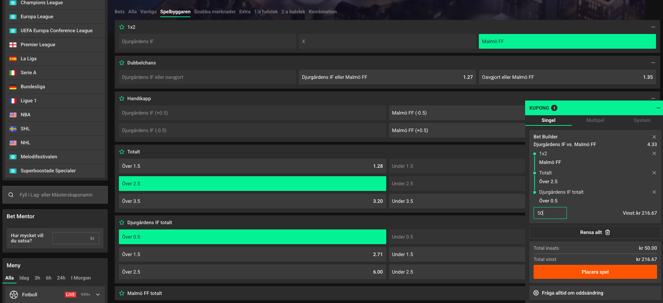Screen dimensions: 663x303
Task: Open Serie A with Italy flag
Action: click(x=55, y=73)
